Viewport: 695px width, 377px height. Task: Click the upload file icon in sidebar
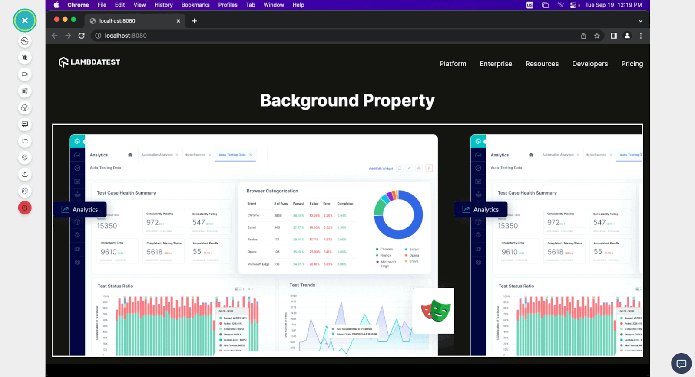coord(25,174)
